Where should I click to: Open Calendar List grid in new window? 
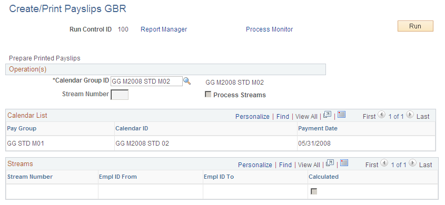pyautogui.click(x=327, y=115)
